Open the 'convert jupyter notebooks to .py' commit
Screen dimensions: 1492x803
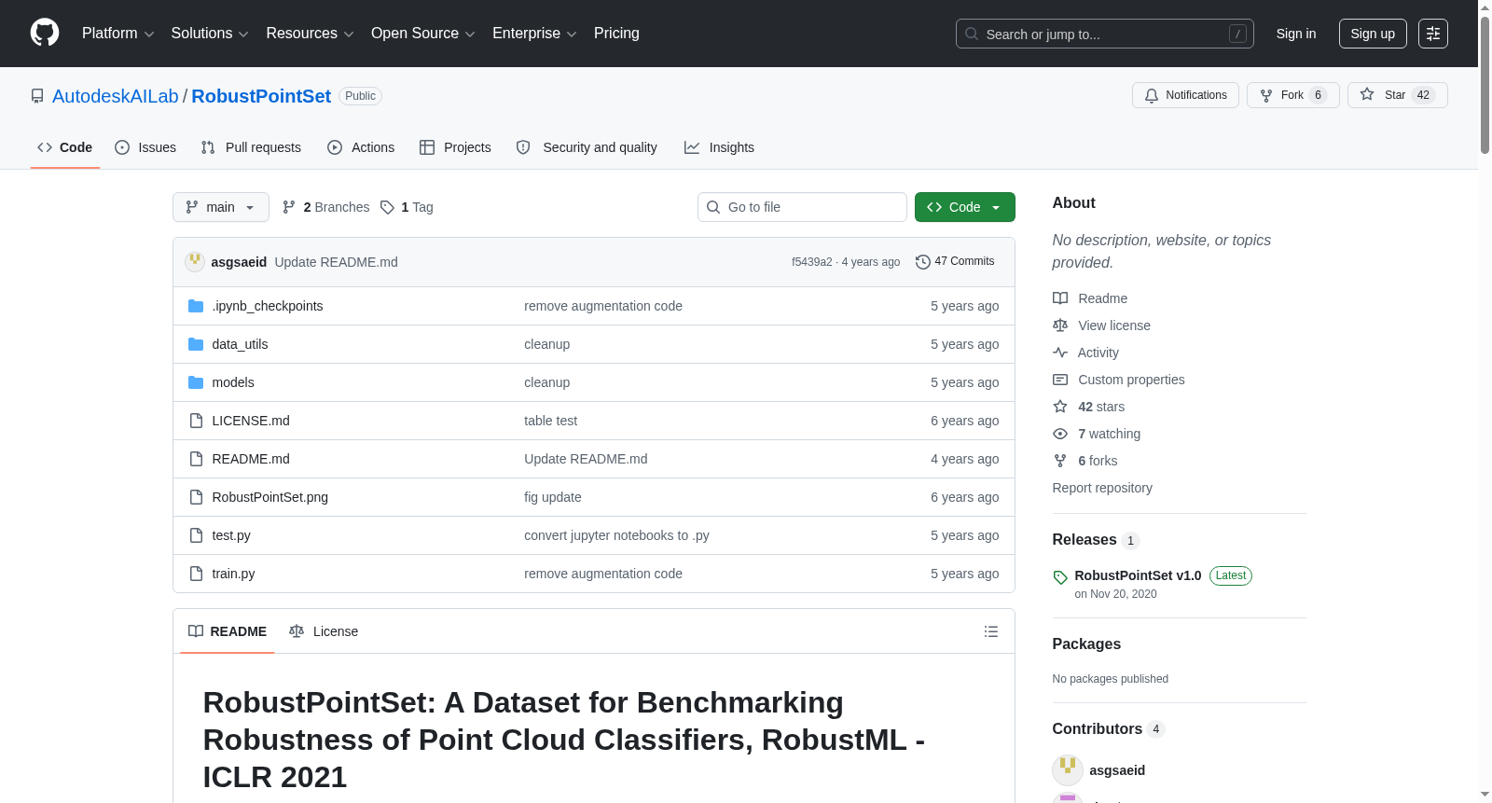point(616,535)
